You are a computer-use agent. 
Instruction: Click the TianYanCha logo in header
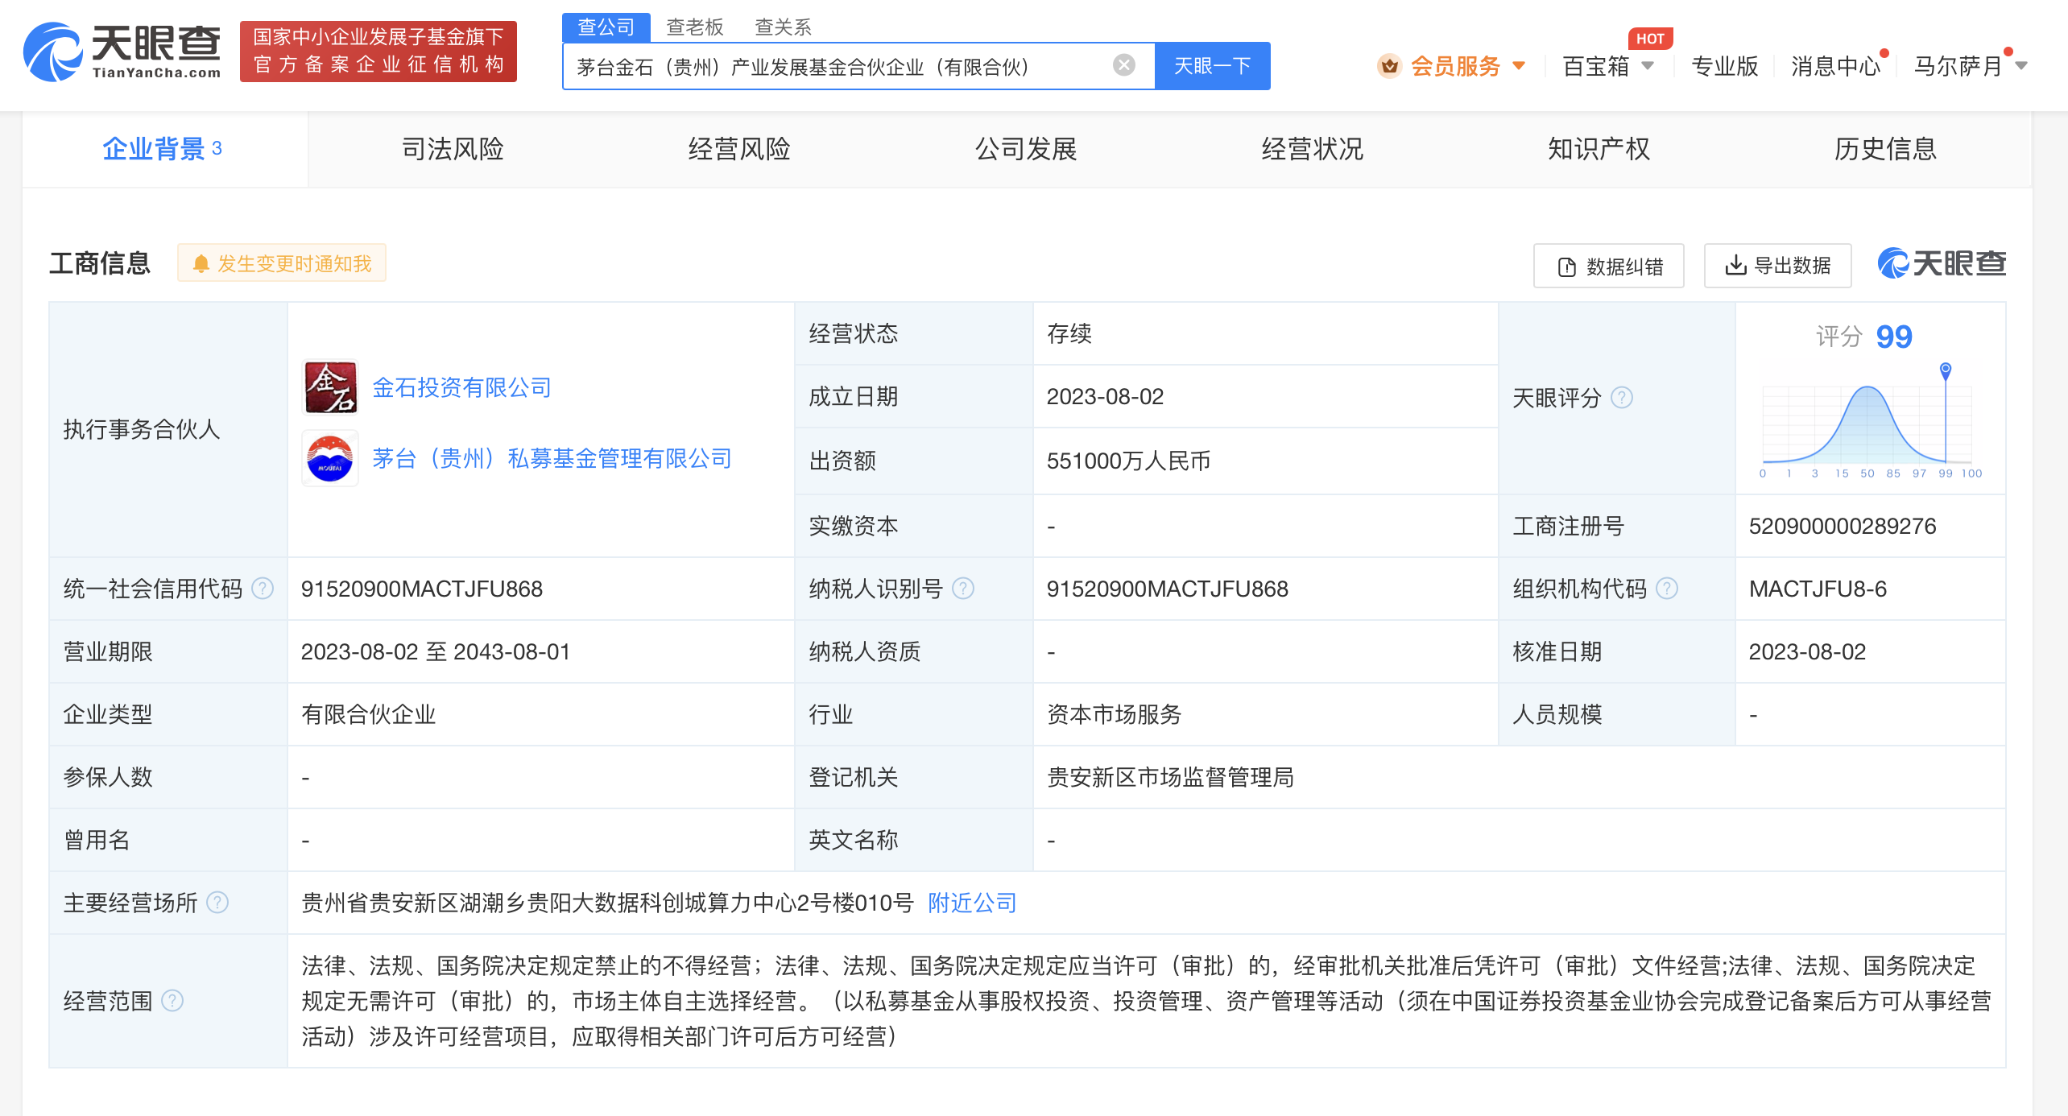click(122, 52)
